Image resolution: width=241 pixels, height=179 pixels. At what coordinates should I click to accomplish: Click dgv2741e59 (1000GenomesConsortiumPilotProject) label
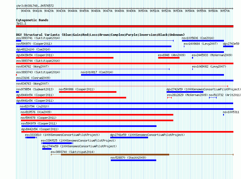pyautogui.click(x=147, y=135)
